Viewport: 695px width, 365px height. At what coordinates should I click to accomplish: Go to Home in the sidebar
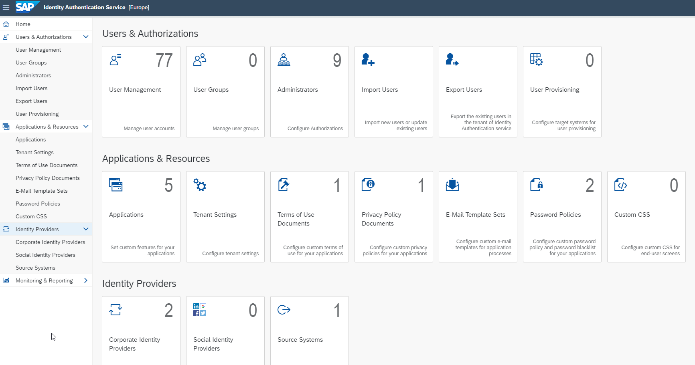tap(23, 24)
